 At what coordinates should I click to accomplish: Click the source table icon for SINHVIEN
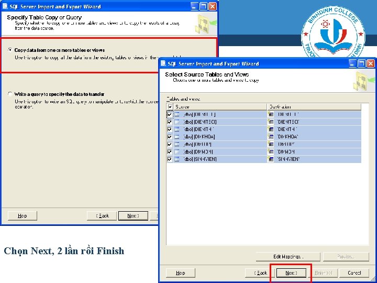177,159
